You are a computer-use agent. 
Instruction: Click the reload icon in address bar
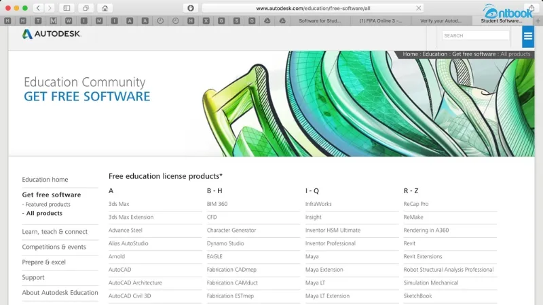point(419,8)
